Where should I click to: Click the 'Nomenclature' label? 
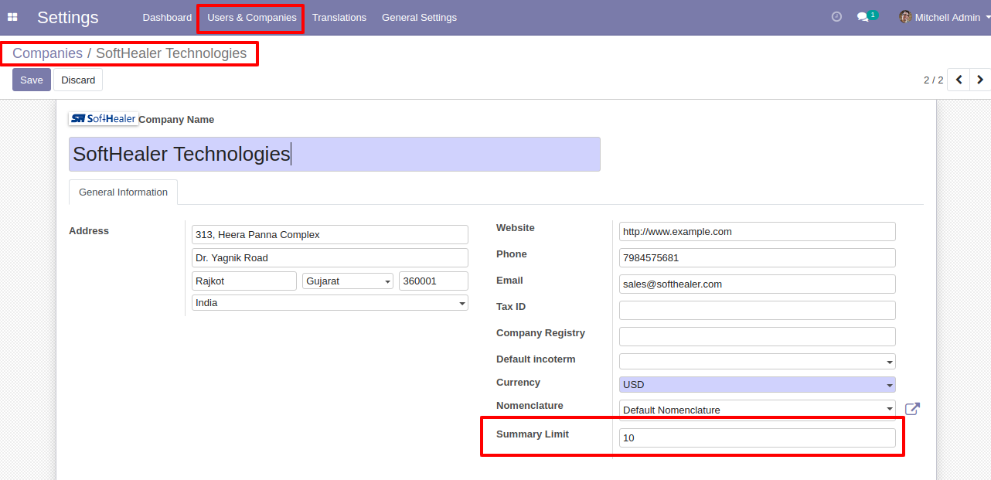(x=530, y=406)
